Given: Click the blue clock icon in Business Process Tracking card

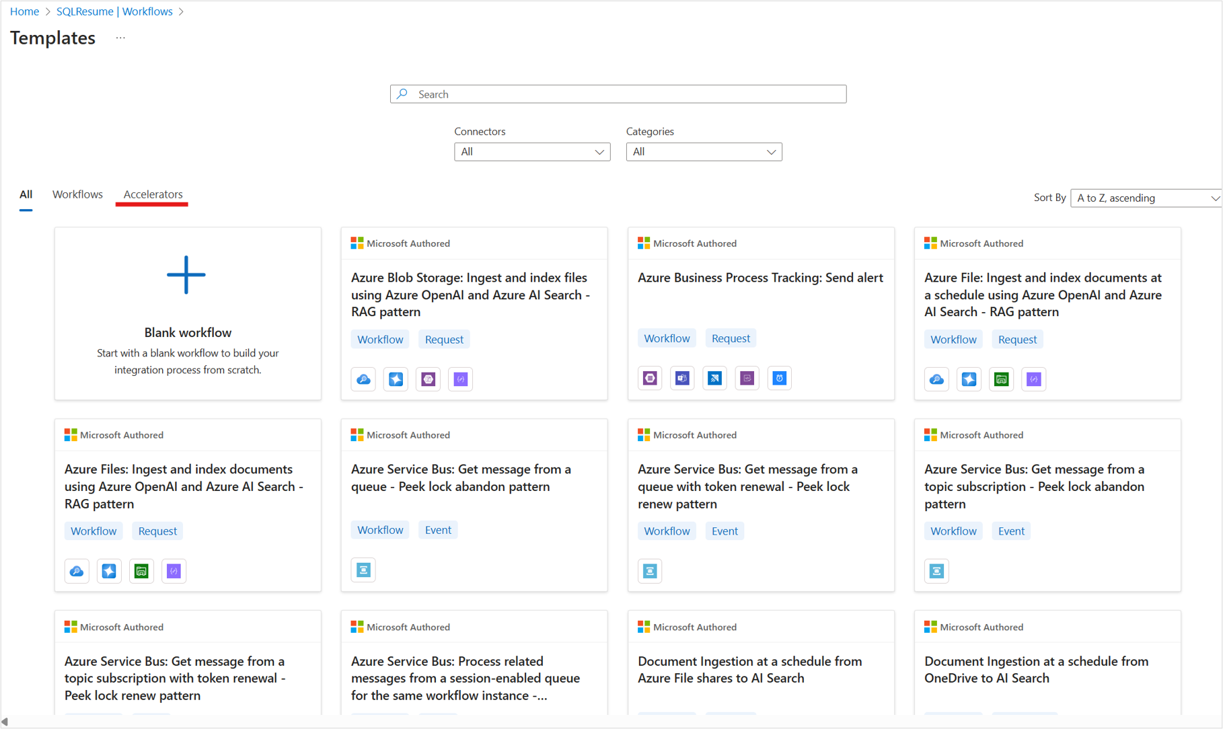Looking at the screenshot, I should pyautogui.click(x=780, y=379).
